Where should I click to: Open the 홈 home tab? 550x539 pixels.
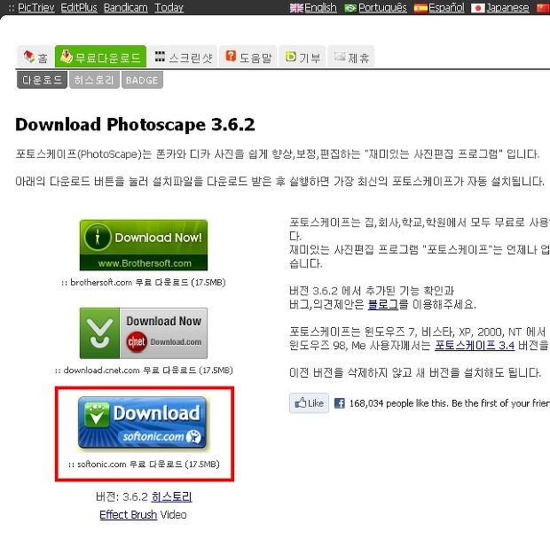point(35,57)
